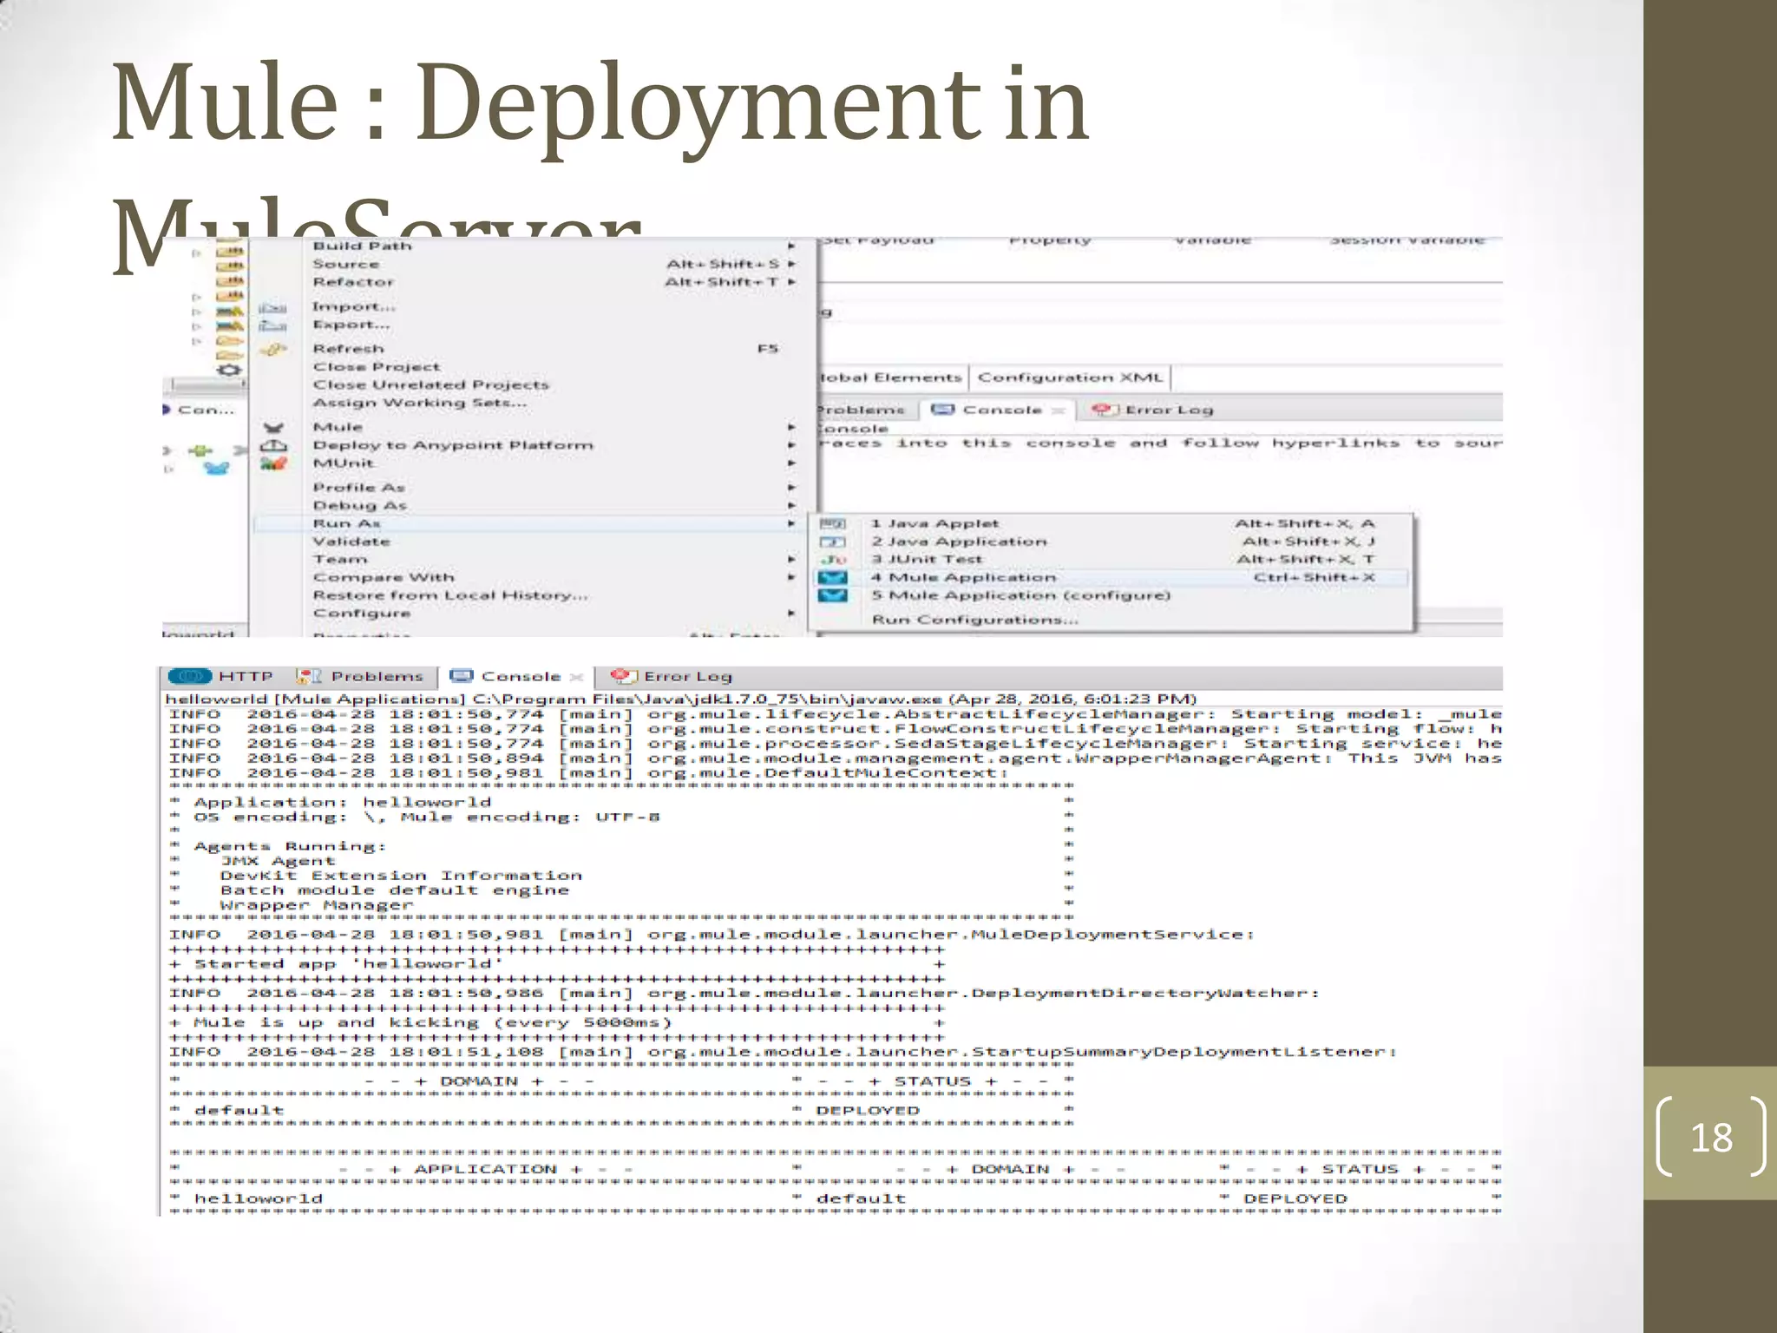Open Error Log tab in upper panel
This screenshot has height=1333, width=1777.
1154,410
